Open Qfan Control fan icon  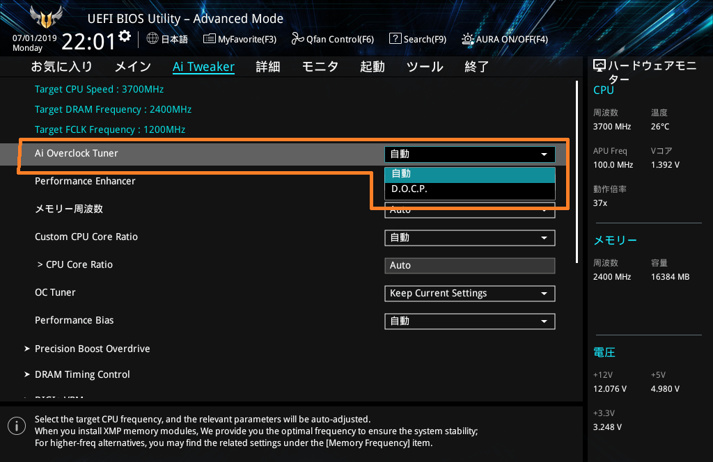click(297, 38)
